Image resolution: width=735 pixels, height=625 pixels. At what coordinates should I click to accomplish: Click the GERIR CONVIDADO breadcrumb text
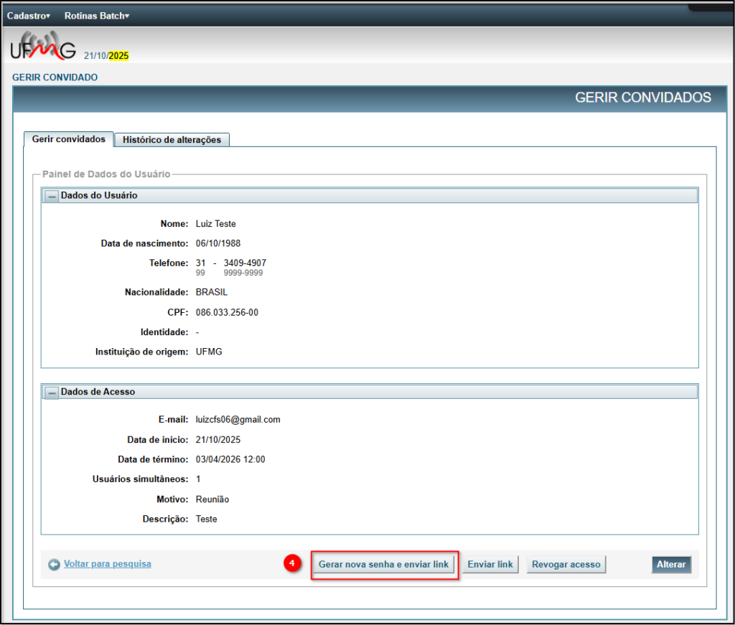click(55, 77)
